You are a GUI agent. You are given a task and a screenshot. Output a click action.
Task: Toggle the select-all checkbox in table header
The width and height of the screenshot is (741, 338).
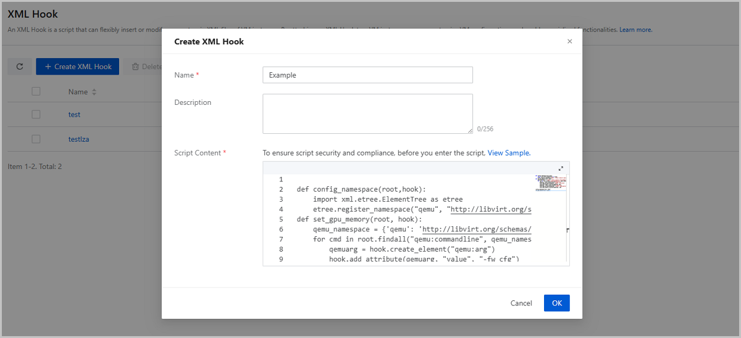pos(36,91)
